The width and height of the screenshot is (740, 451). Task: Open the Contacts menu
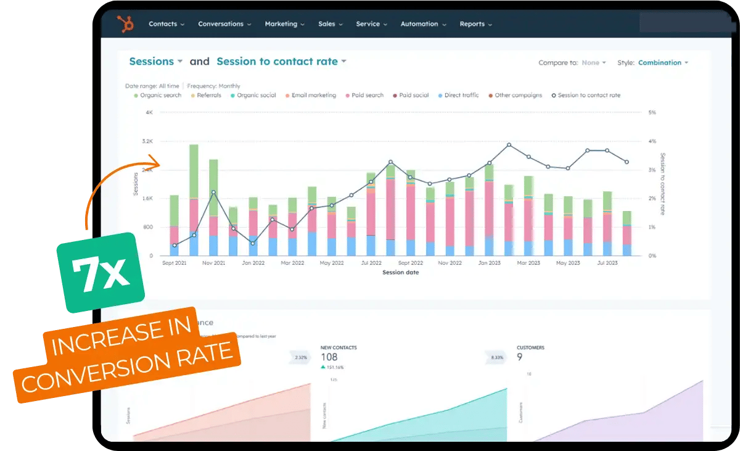pos(166,24)
